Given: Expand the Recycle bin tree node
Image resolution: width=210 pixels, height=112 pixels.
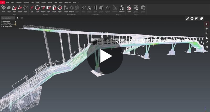Looking at the screenshot, I should coord(1,27).
